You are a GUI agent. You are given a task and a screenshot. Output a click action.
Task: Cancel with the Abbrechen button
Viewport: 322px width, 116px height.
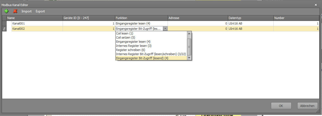(307, 106)
